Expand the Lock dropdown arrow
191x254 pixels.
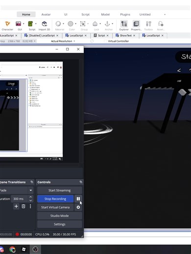100,24
